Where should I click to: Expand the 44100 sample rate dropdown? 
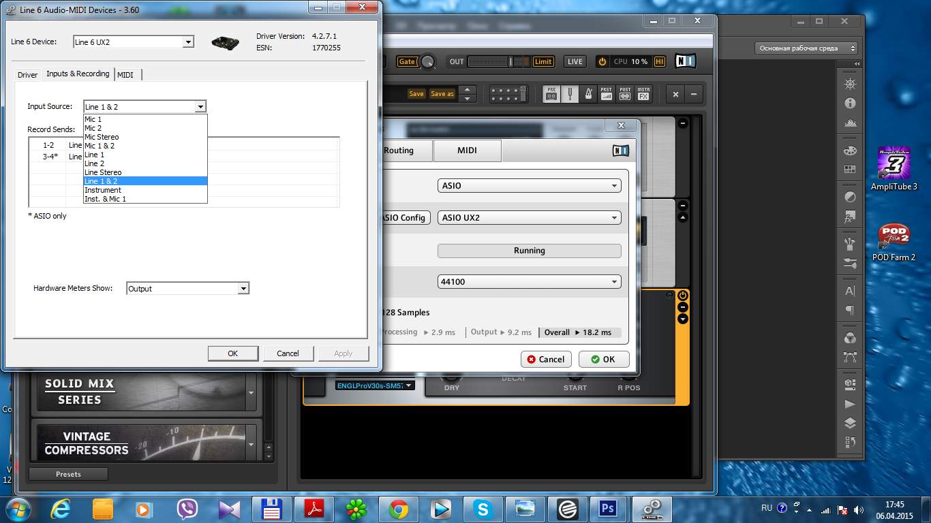pos(529,282)
